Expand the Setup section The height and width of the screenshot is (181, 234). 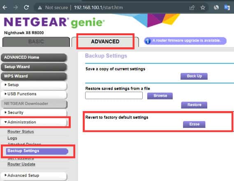(34, 85)
